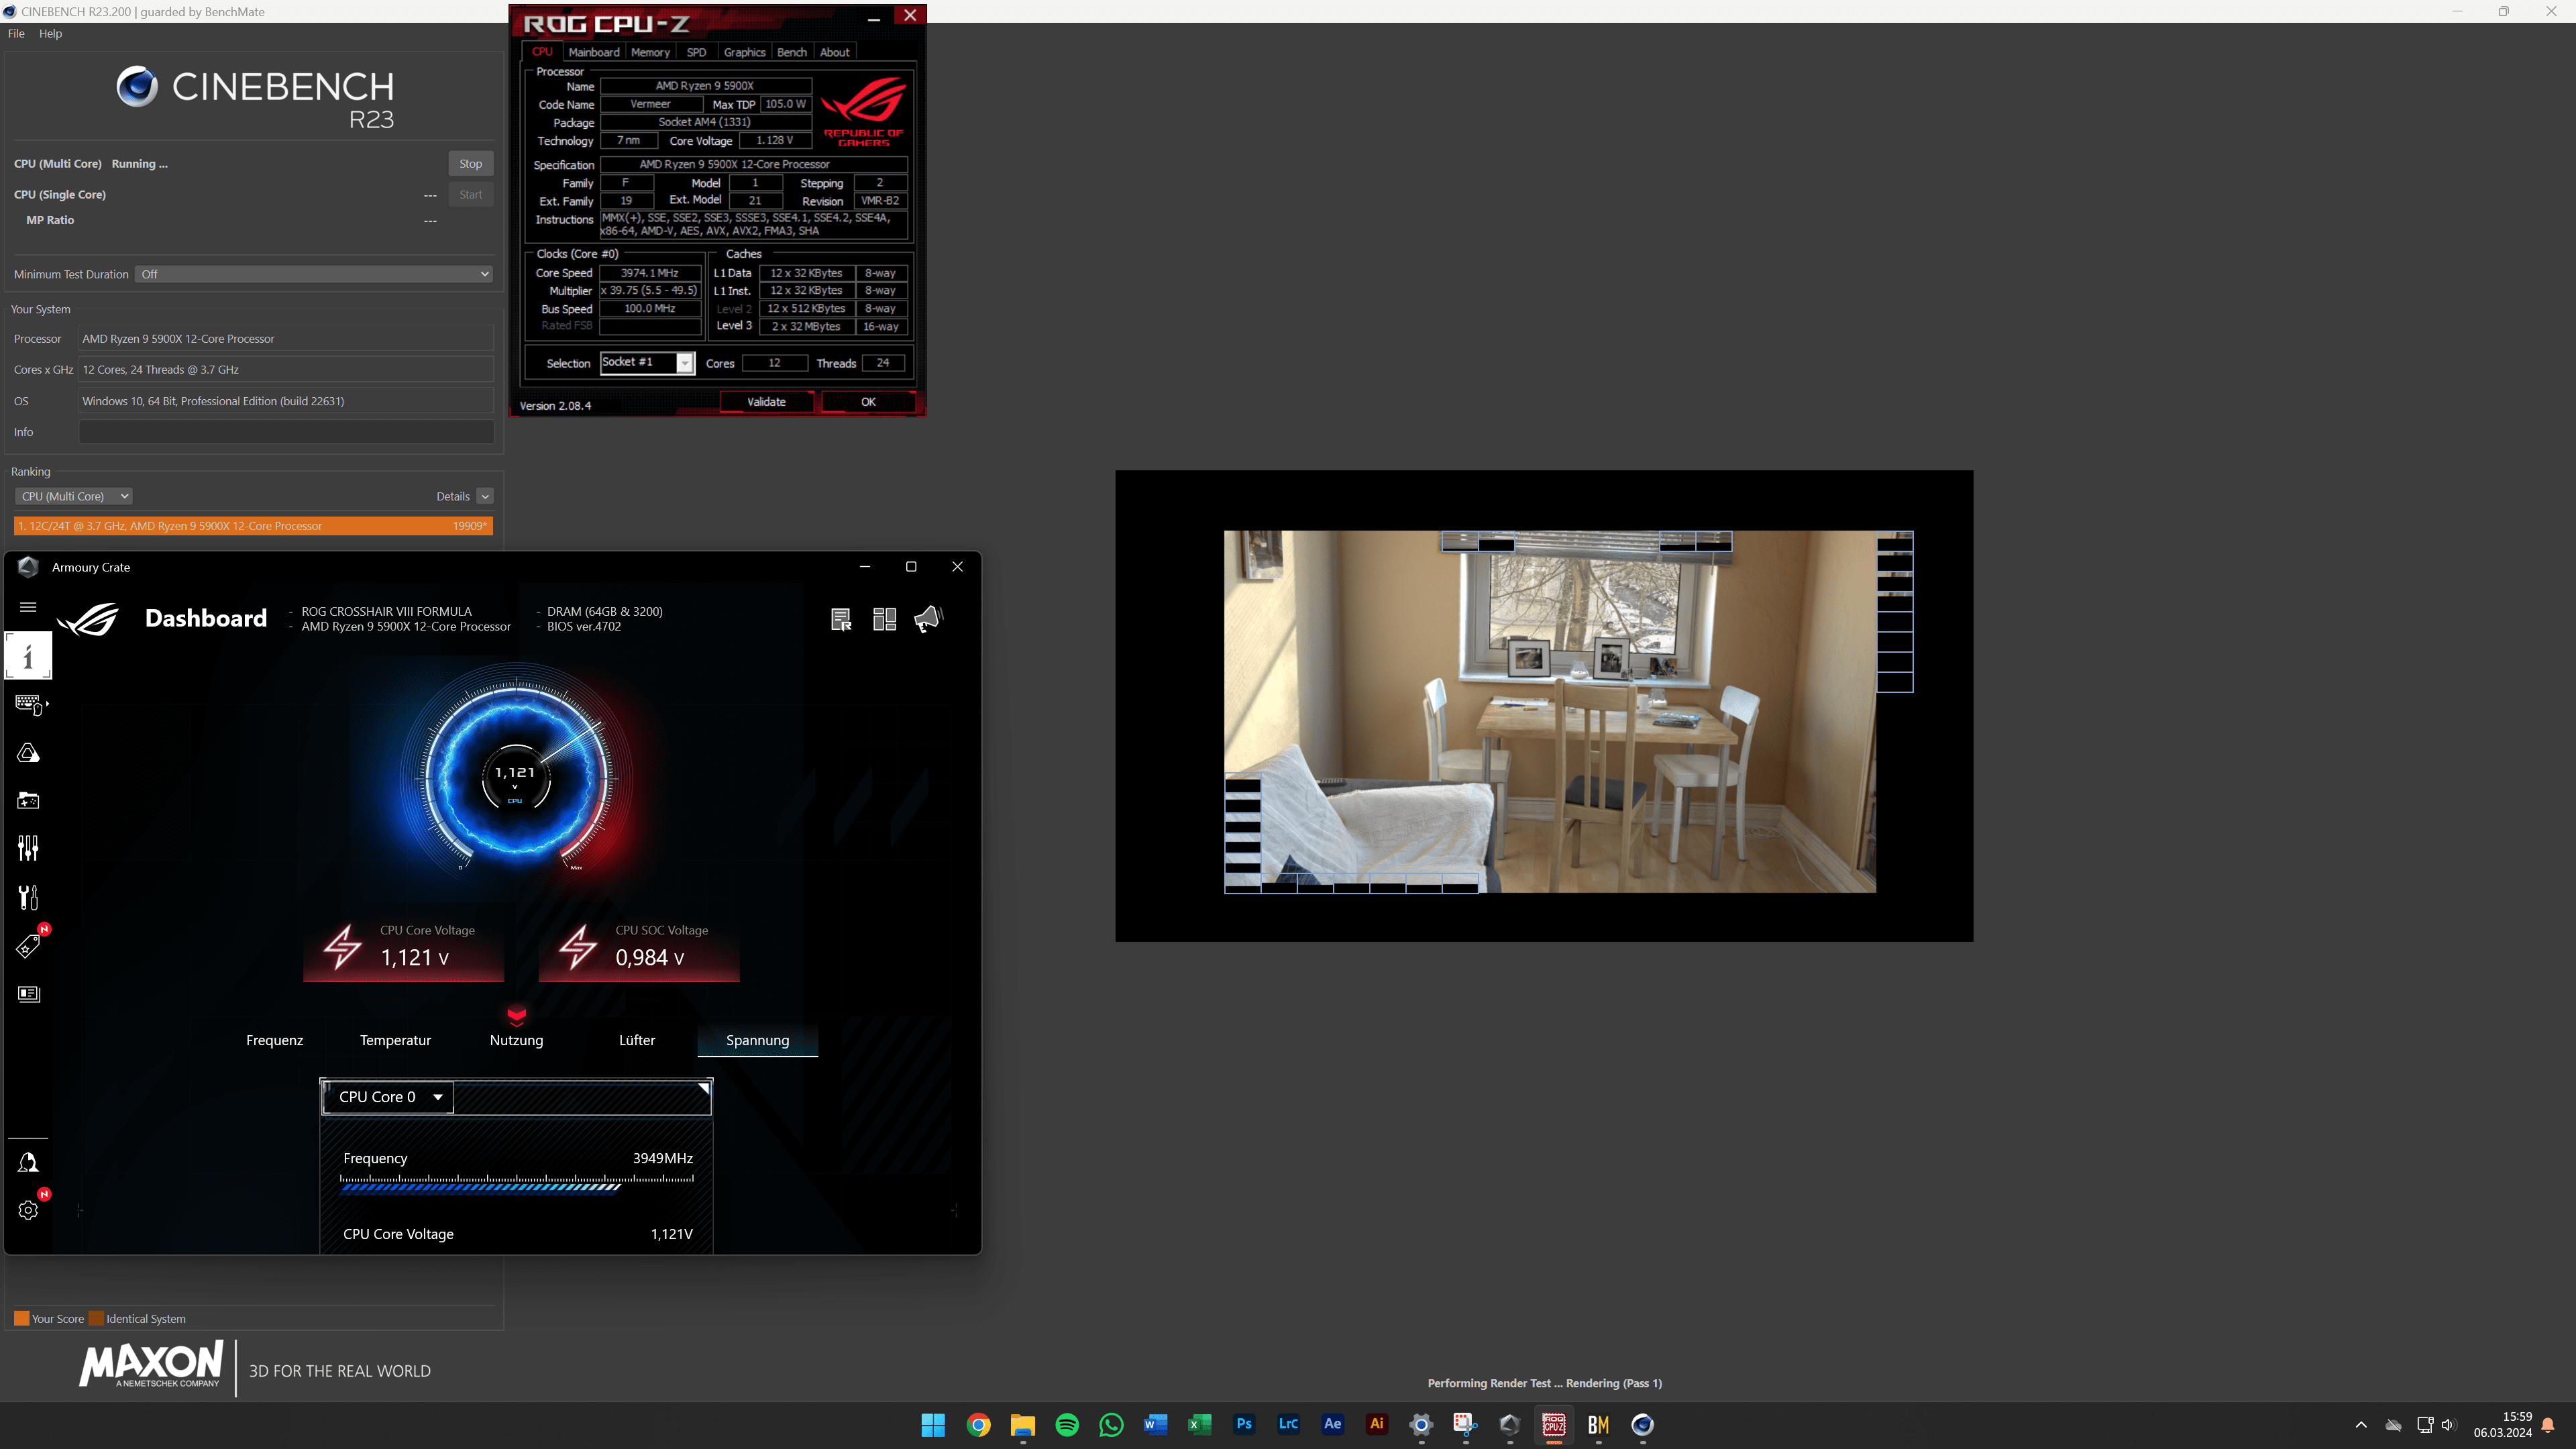Click the Start button for Single Core test
The height and width of the screenshot is (1449, 2576).
point(470,194)
